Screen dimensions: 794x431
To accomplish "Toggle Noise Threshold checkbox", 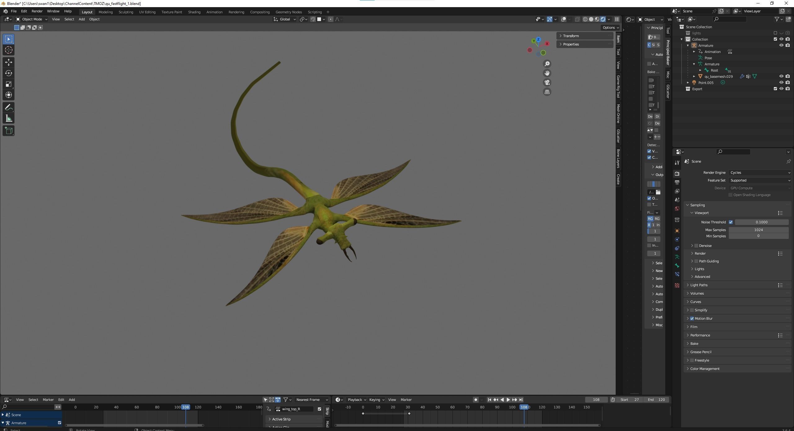I will tap(731, 222).
